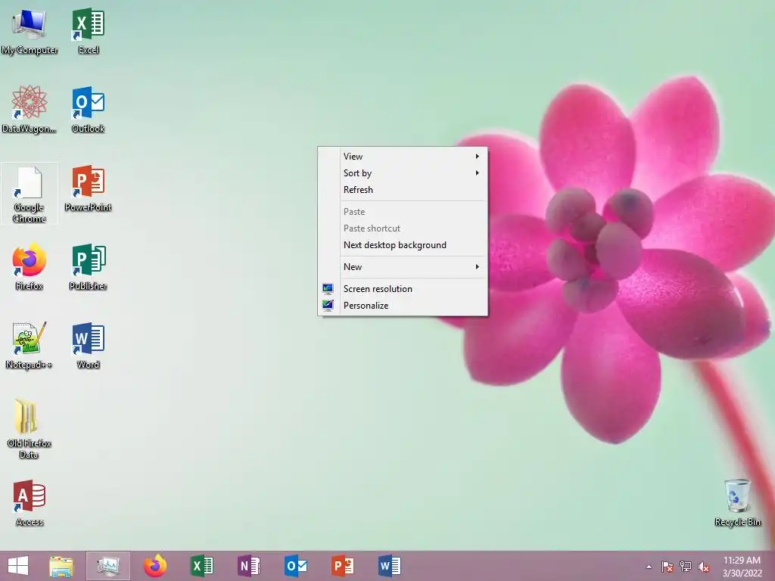Open Action Center flag tray icon
This screenshot has height=581, width=775.
pyautogui.click(x=667, y=567)
